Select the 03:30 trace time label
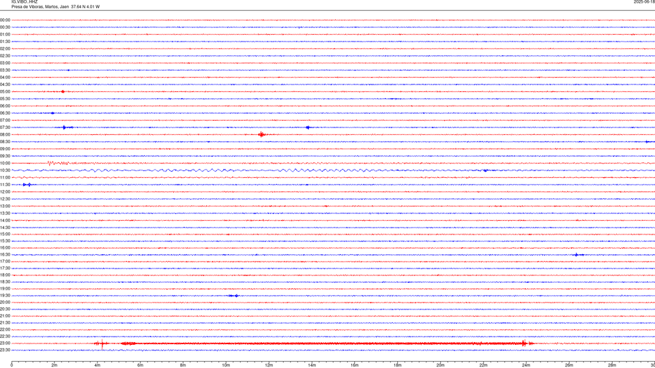The image size is (655, 368). (5, 70)
